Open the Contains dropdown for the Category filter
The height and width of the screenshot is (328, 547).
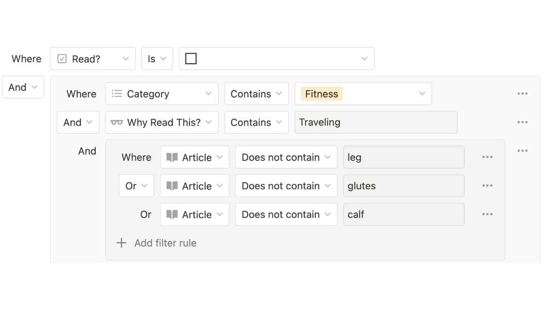pyautogui.click(x=256, y=94)
